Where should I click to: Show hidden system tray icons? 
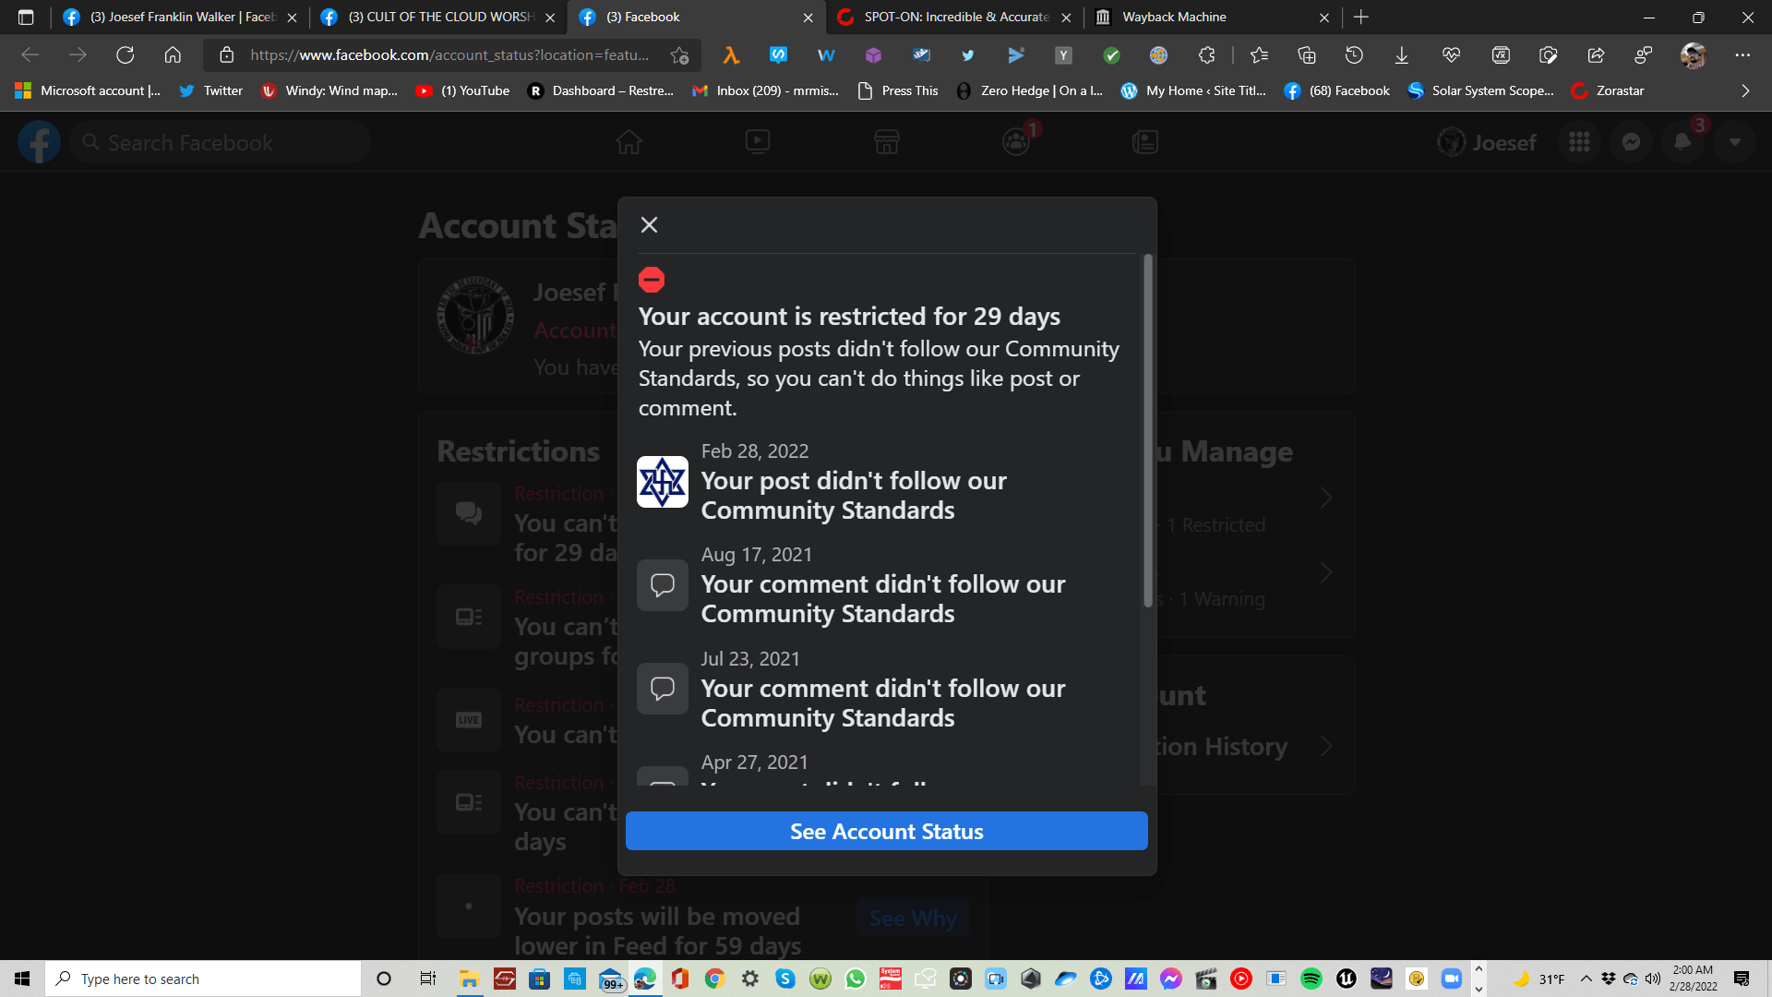point(1586,979)
